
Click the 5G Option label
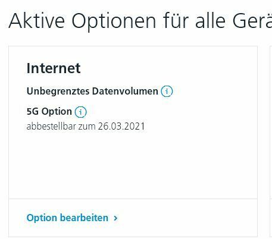coord(49,111)
